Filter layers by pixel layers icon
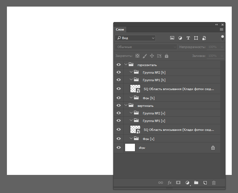Screen dimensions: 238x193 click(x=172, y=38)
